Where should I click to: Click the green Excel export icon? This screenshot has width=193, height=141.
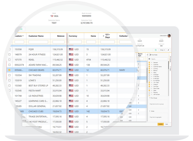click(156, 50)
